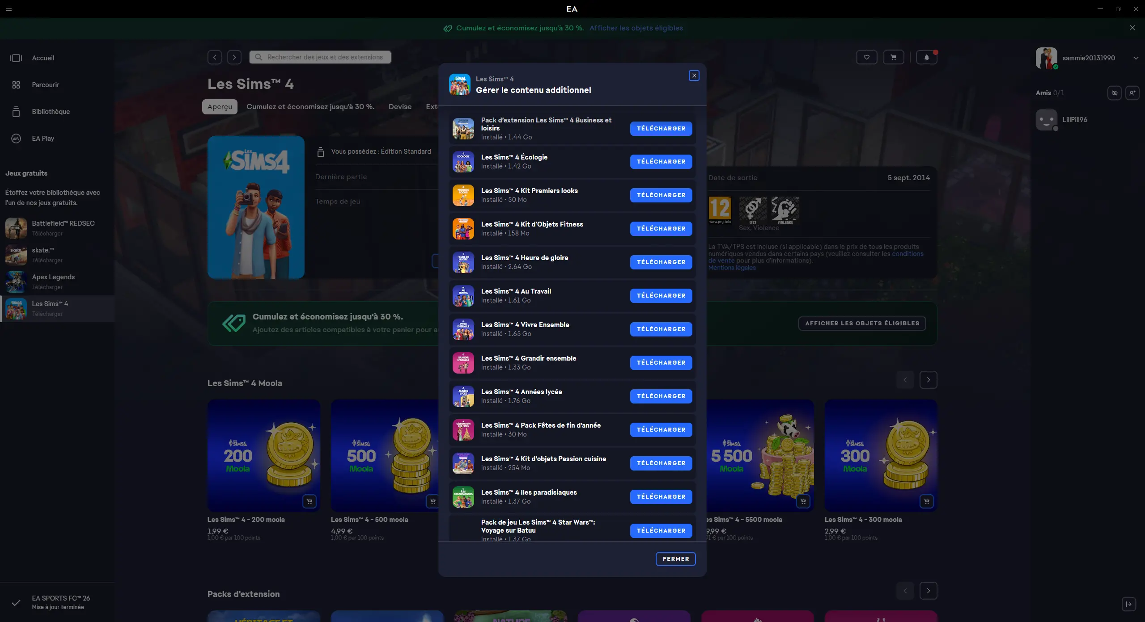Select Les Sims 4 in sidebar list
The image size is (1145, 622).
click(x=57, y=308)
